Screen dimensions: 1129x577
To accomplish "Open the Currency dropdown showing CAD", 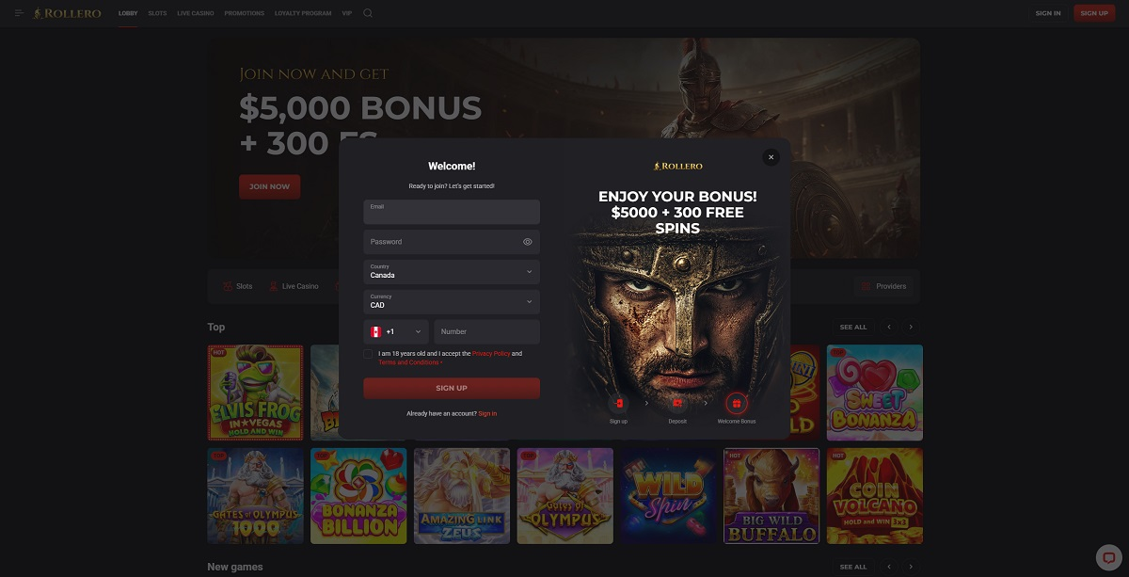I will pyautogui.click(x=452, y=302).
